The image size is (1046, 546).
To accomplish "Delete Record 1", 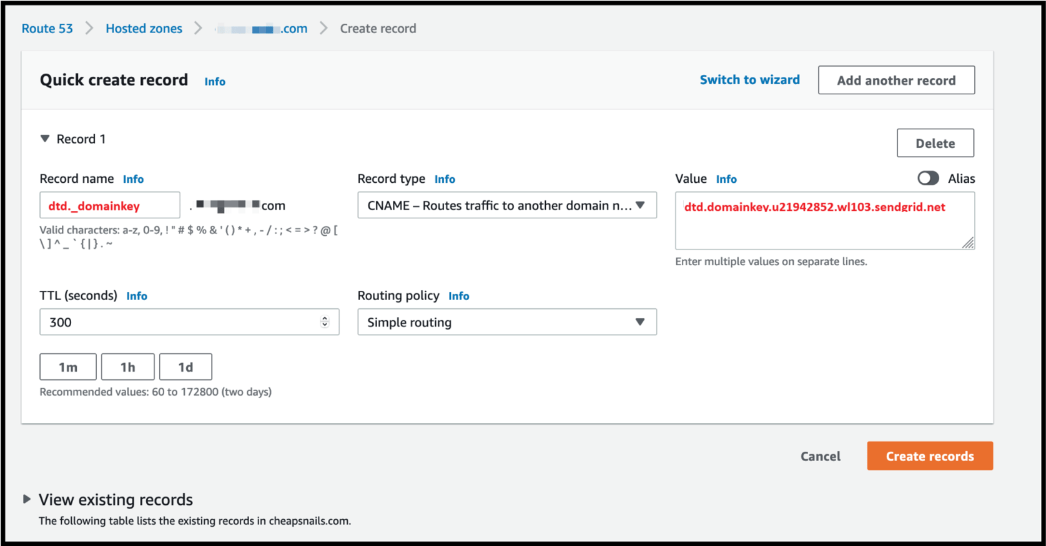I will click(x=935, y=143).
